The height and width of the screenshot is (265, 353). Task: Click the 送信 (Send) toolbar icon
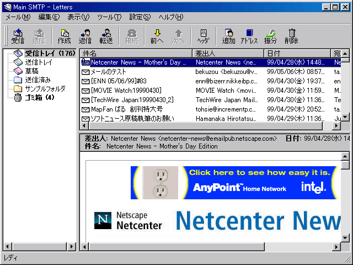coord(39,36)
